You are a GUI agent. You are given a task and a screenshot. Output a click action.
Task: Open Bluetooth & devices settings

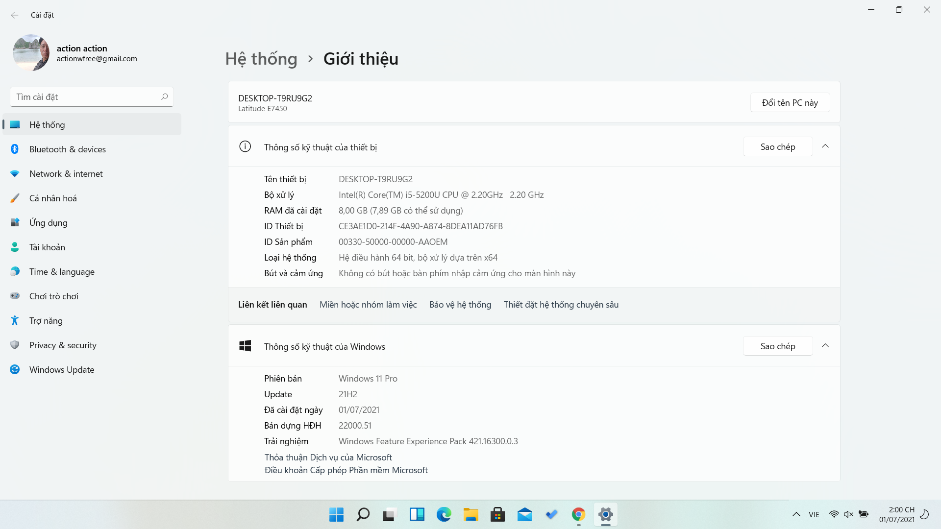tap(92, 149)
